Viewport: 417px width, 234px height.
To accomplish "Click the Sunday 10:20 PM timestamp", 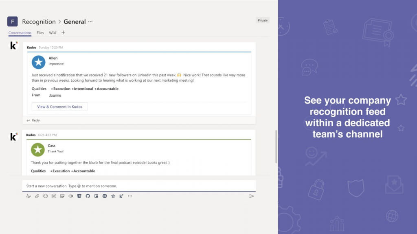I will [x=51, y=48].
